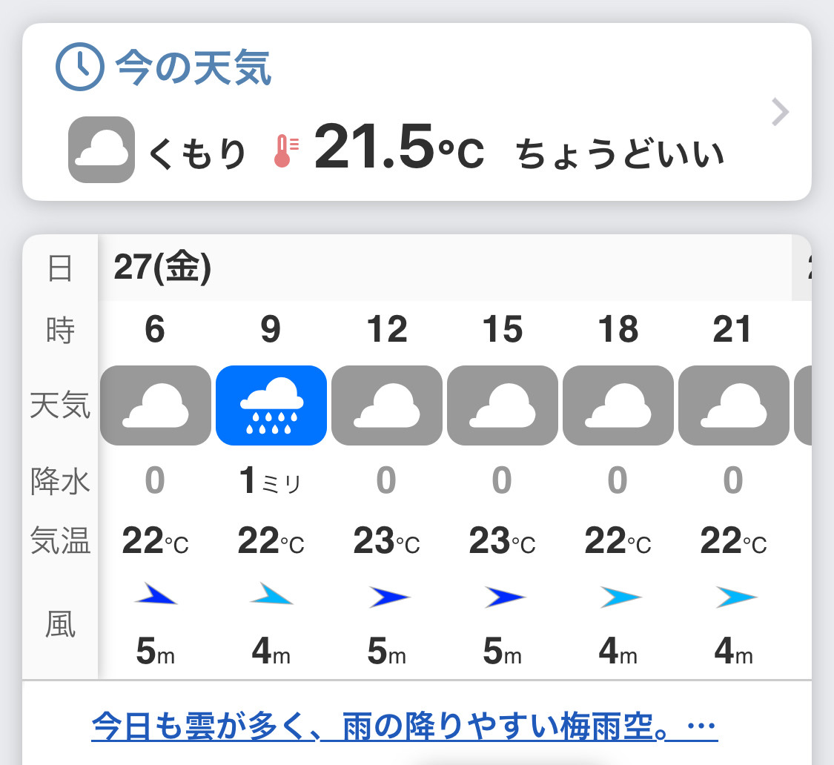Click the clock icon beside 今の天気

(80, 67)
